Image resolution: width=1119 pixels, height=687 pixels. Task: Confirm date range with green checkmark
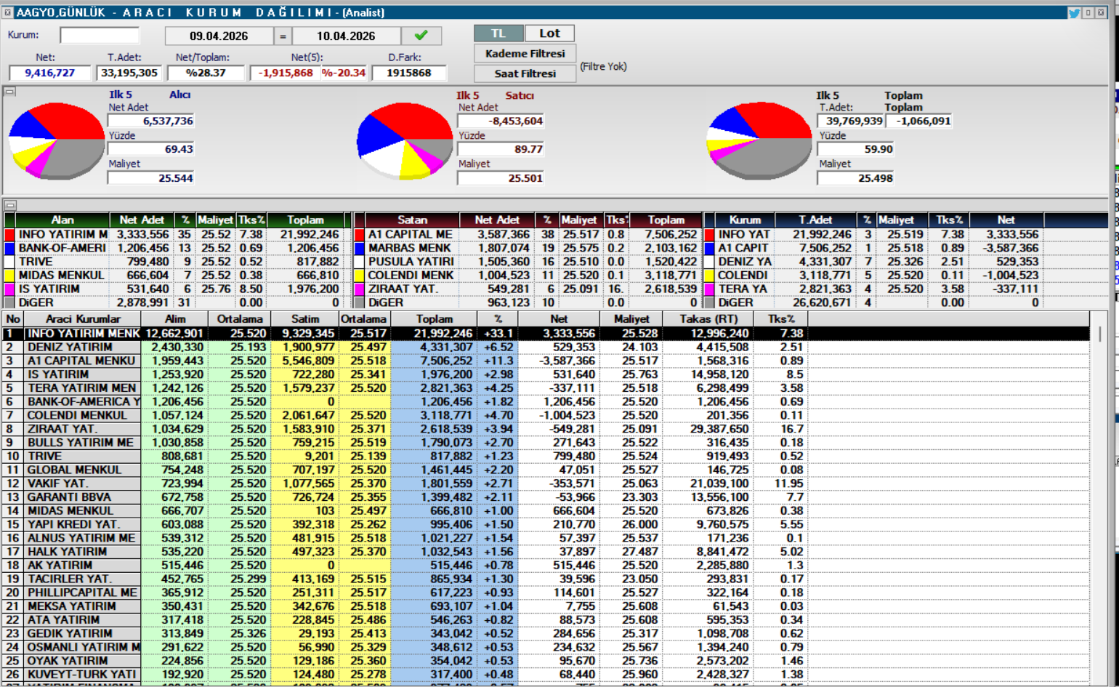[x=421, y=36]
